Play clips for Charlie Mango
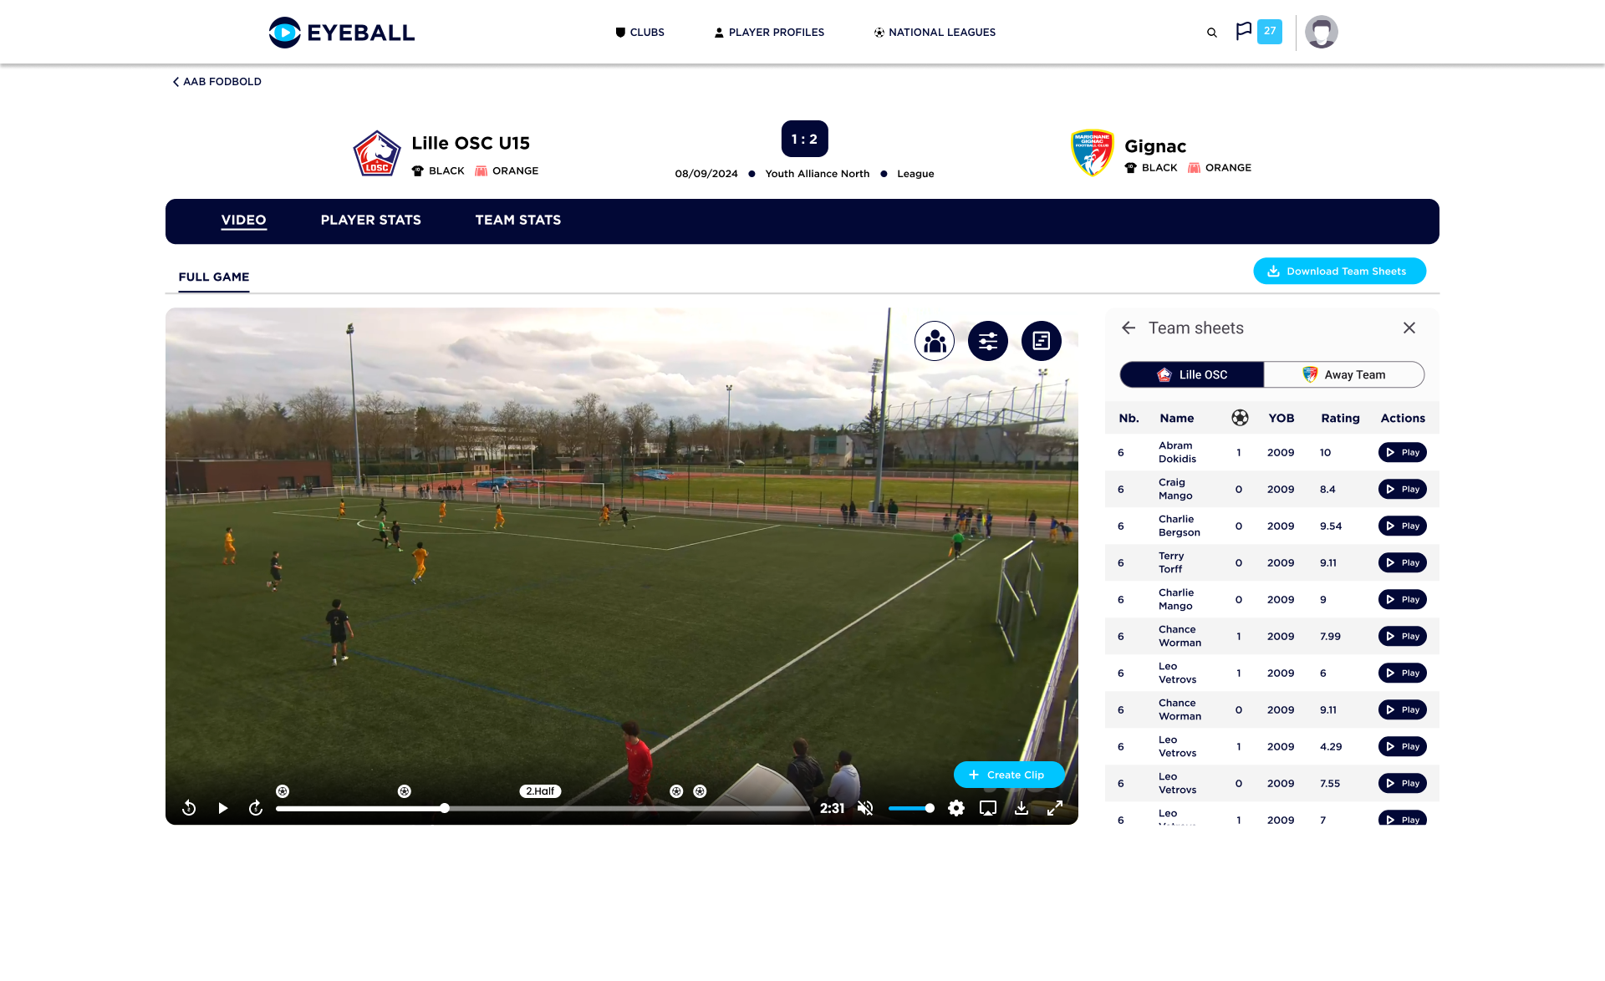Image resolution: width=1605 pixels, height=981 pixels. [1402, 600]
